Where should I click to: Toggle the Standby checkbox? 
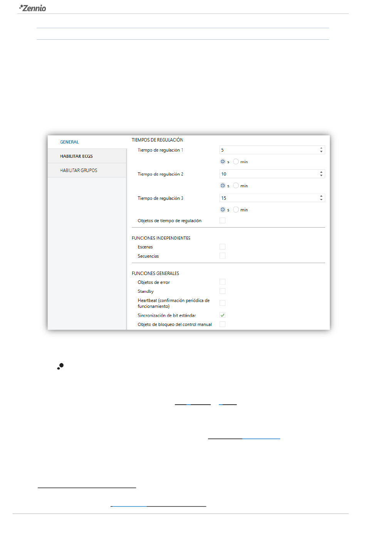coord(222,291)
